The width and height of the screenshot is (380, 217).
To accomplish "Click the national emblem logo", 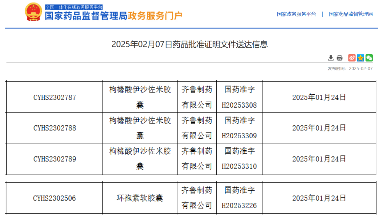I will point(33,12).
